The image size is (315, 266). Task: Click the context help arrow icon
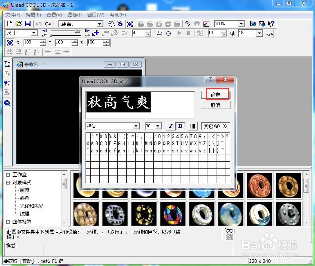click(x=271, y=24)
